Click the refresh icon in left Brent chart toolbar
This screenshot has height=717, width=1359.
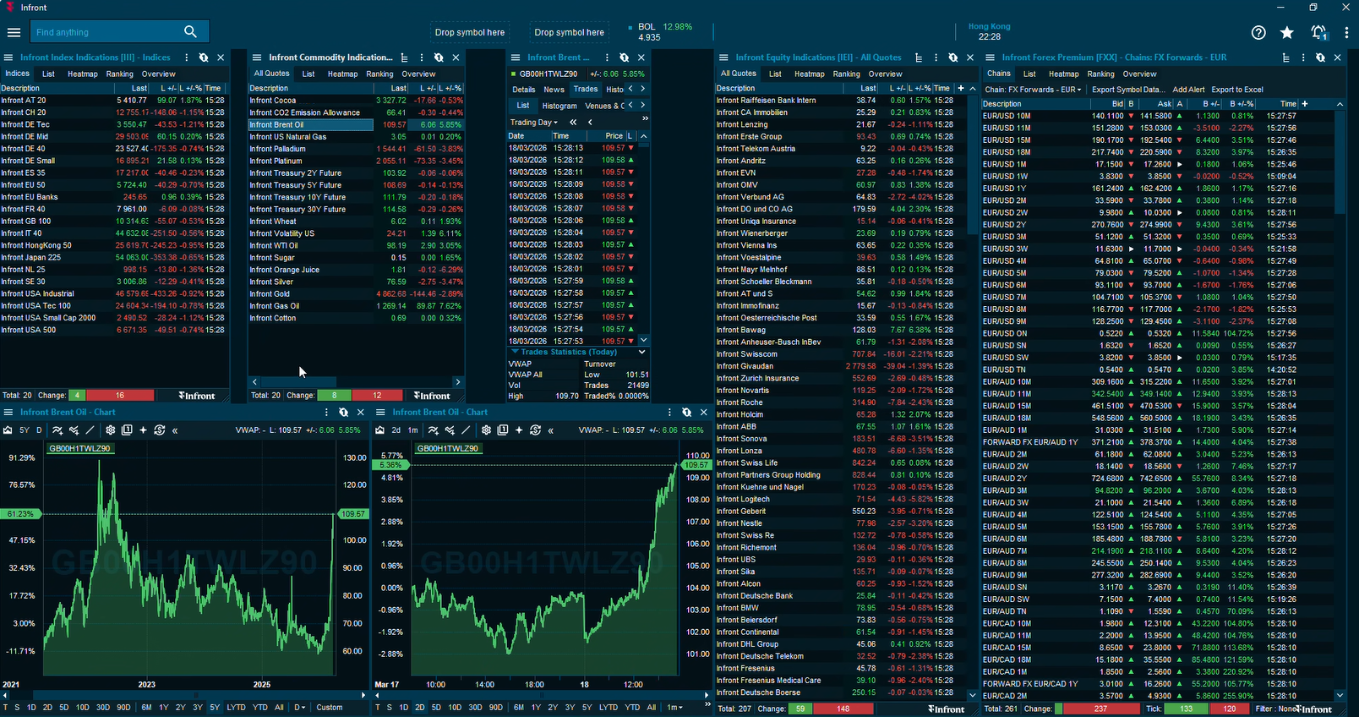click(159, 430)
